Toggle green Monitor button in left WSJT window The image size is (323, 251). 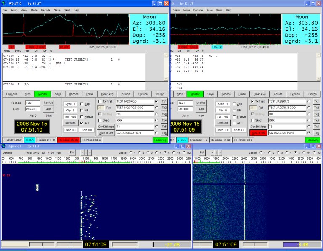coord(42,94)
